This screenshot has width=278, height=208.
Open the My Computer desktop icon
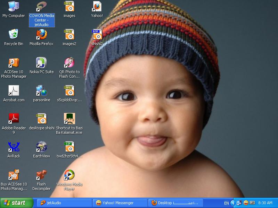14,7
